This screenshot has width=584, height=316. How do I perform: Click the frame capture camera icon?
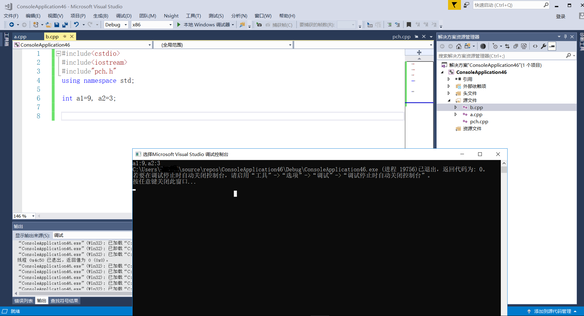(259, 25)
